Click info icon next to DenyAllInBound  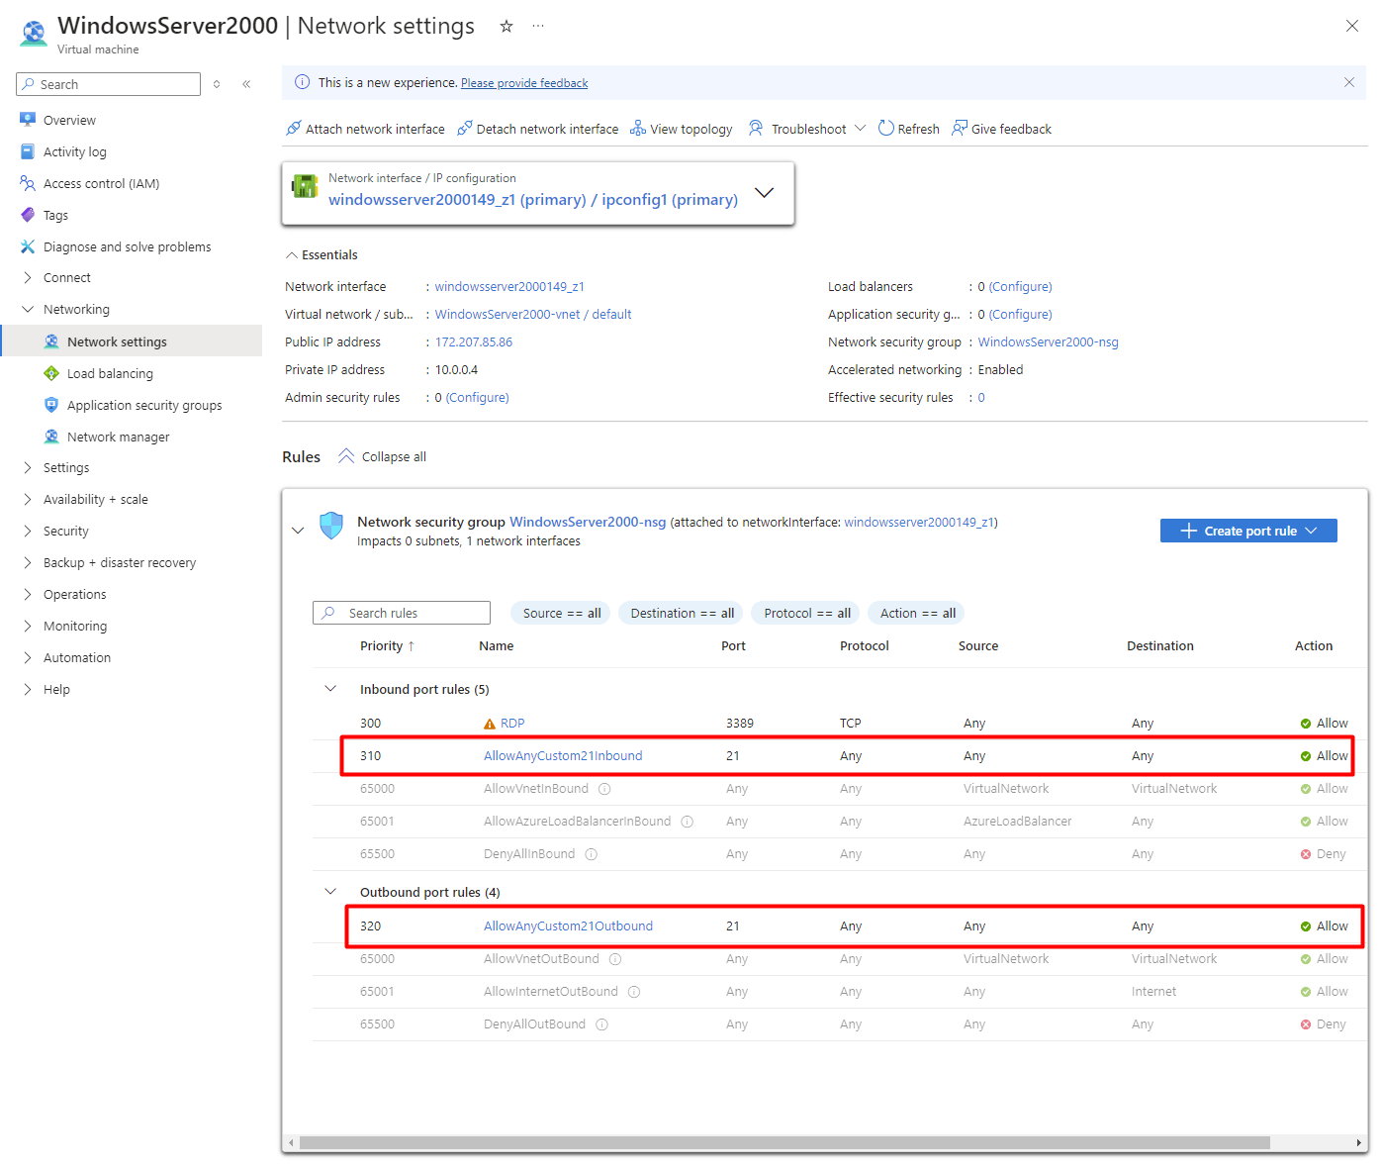click(592, 854)
